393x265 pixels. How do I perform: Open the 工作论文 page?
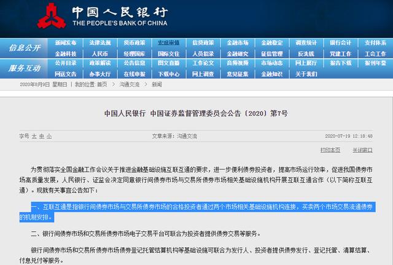coord(203,63)
